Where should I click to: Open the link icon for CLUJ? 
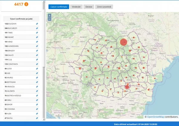click(x=37, y=60)
